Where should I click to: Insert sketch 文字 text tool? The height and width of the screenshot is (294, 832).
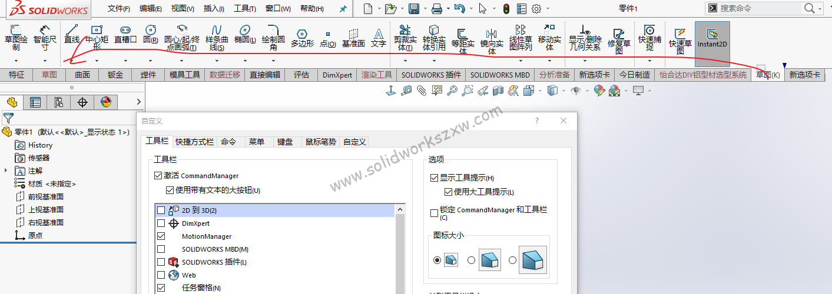point(379,38)
